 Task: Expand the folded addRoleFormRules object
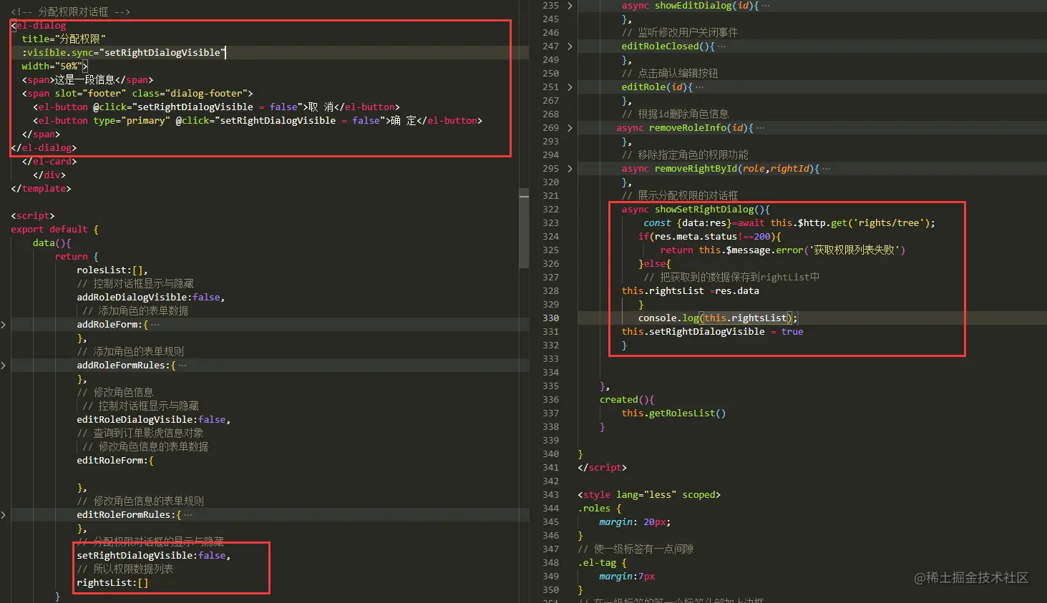(4, 366)
